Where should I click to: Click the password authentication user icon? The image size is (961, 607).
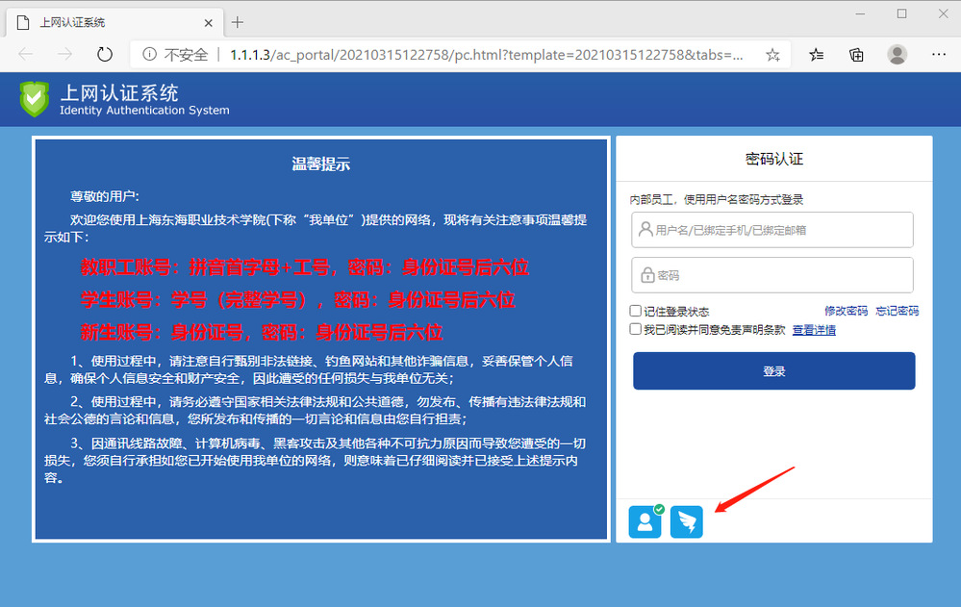[x=645, y=521]
